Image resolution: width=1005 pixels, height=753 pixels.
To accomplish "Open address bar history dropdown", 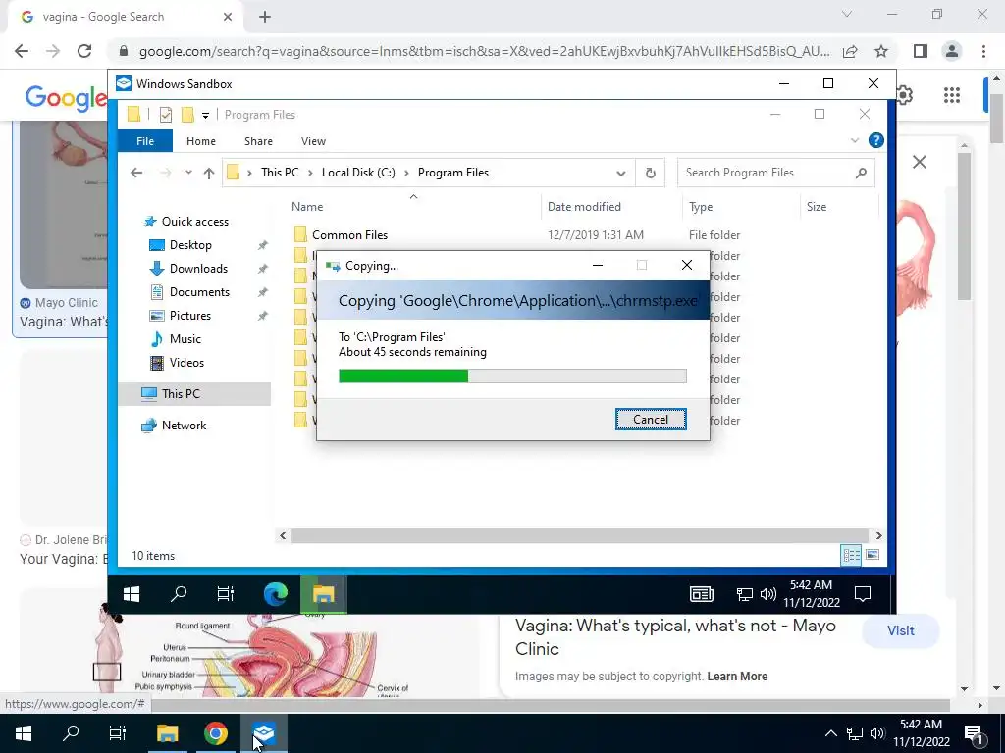I will 620,174.
